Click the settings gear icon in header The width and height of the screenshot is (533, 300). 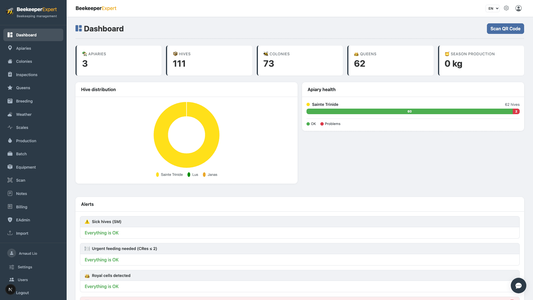506,8
